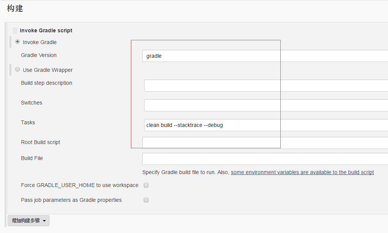Select the Tasks field containing "clean build --stacktrace --debug"
Screen dimensions: 388x233
(x=211, y=125)
